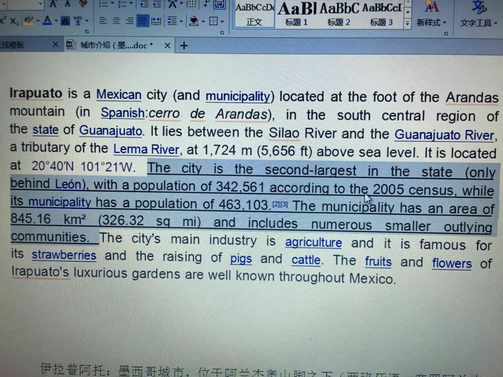The width and height of the screenshot is (503, 377).
Task: Follow the agriculture hyperlink
Action: tap(313, 242)
